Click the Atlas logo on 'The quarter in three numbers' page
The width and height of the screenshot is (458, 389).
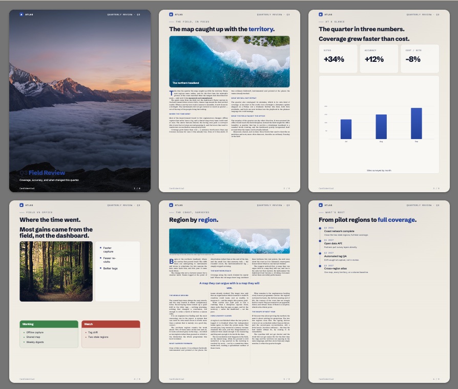click(320, 14)
